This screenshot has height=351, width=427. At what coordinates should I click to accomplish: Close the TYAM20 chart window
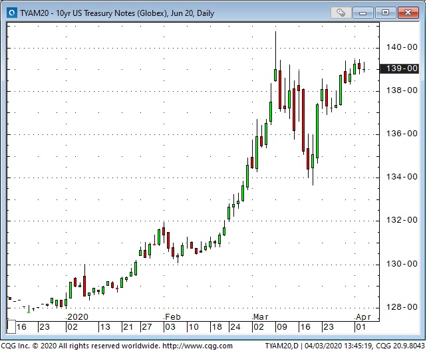(408, 13)
